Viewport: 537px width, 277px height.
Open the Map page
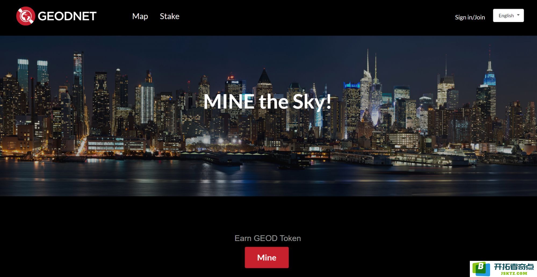pos(140,16)
